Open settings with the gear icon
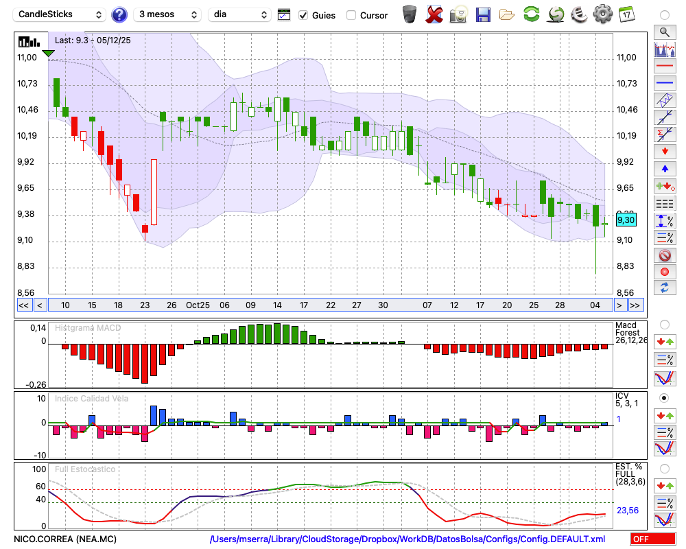The height and width of the screenshot is (549, 686). click(602, 14)
